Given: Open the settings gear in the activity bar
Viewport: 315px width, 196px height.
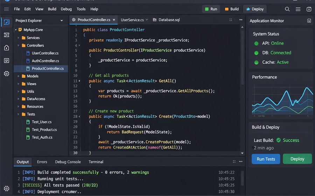Looking at the screenshot, I should [x=6, y=73].
